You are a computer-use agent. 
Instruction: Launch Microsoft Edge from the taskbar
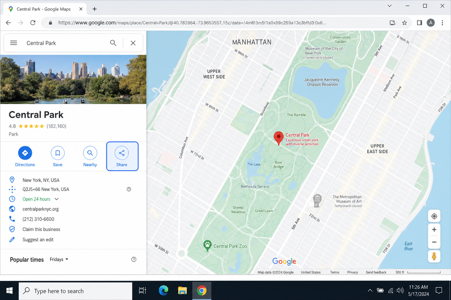pyautogui.click(x=163, y=290)
